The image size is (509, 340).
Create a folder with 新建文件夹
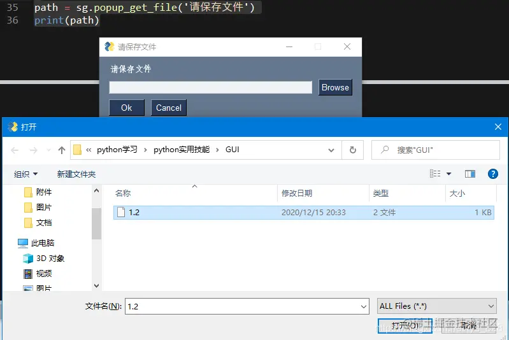click(x=76, y=174)
